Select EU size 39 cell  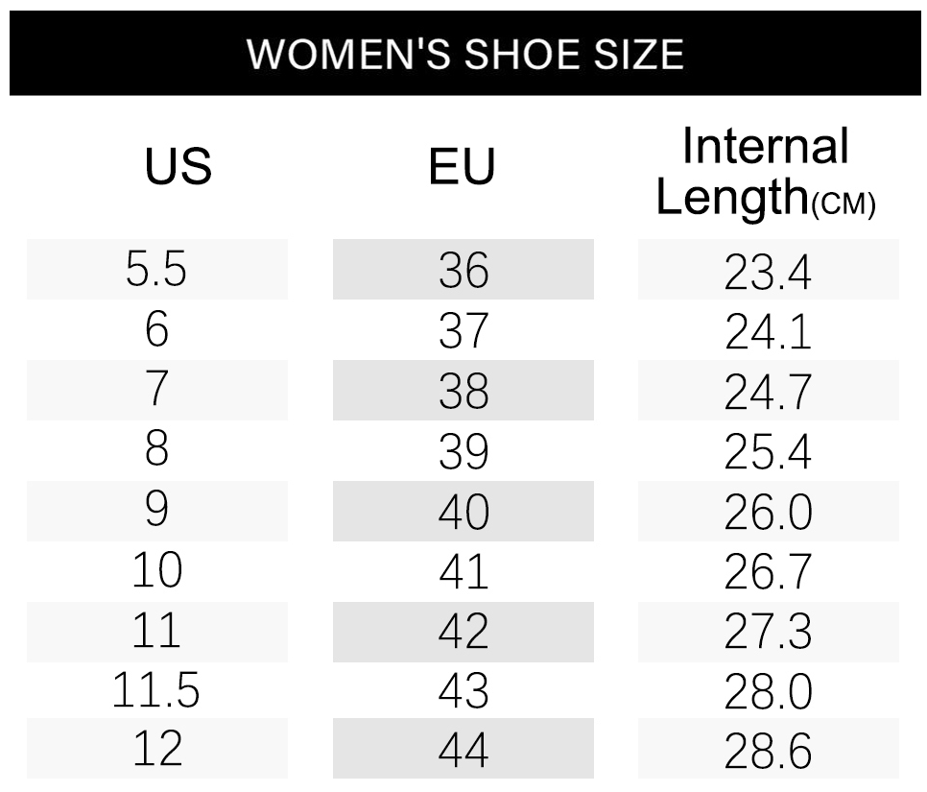463,451
